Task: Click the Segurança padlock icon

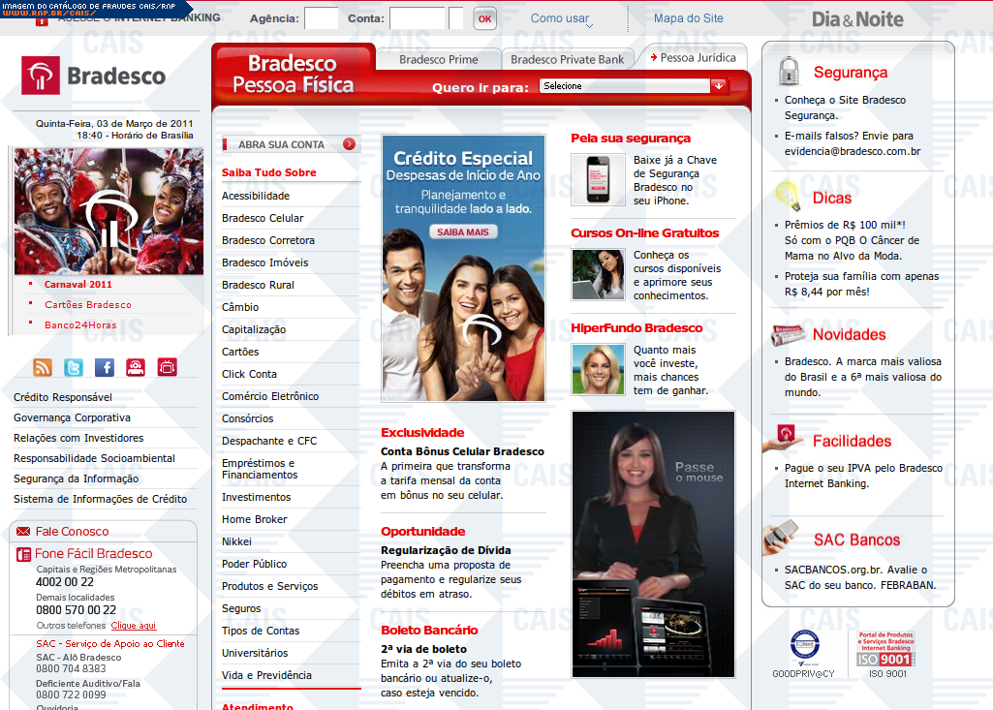Action: [790, 72]
